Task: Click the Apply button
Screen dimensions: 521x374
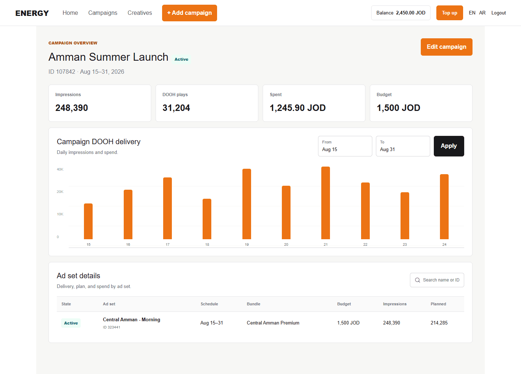Action: [449, 146]
